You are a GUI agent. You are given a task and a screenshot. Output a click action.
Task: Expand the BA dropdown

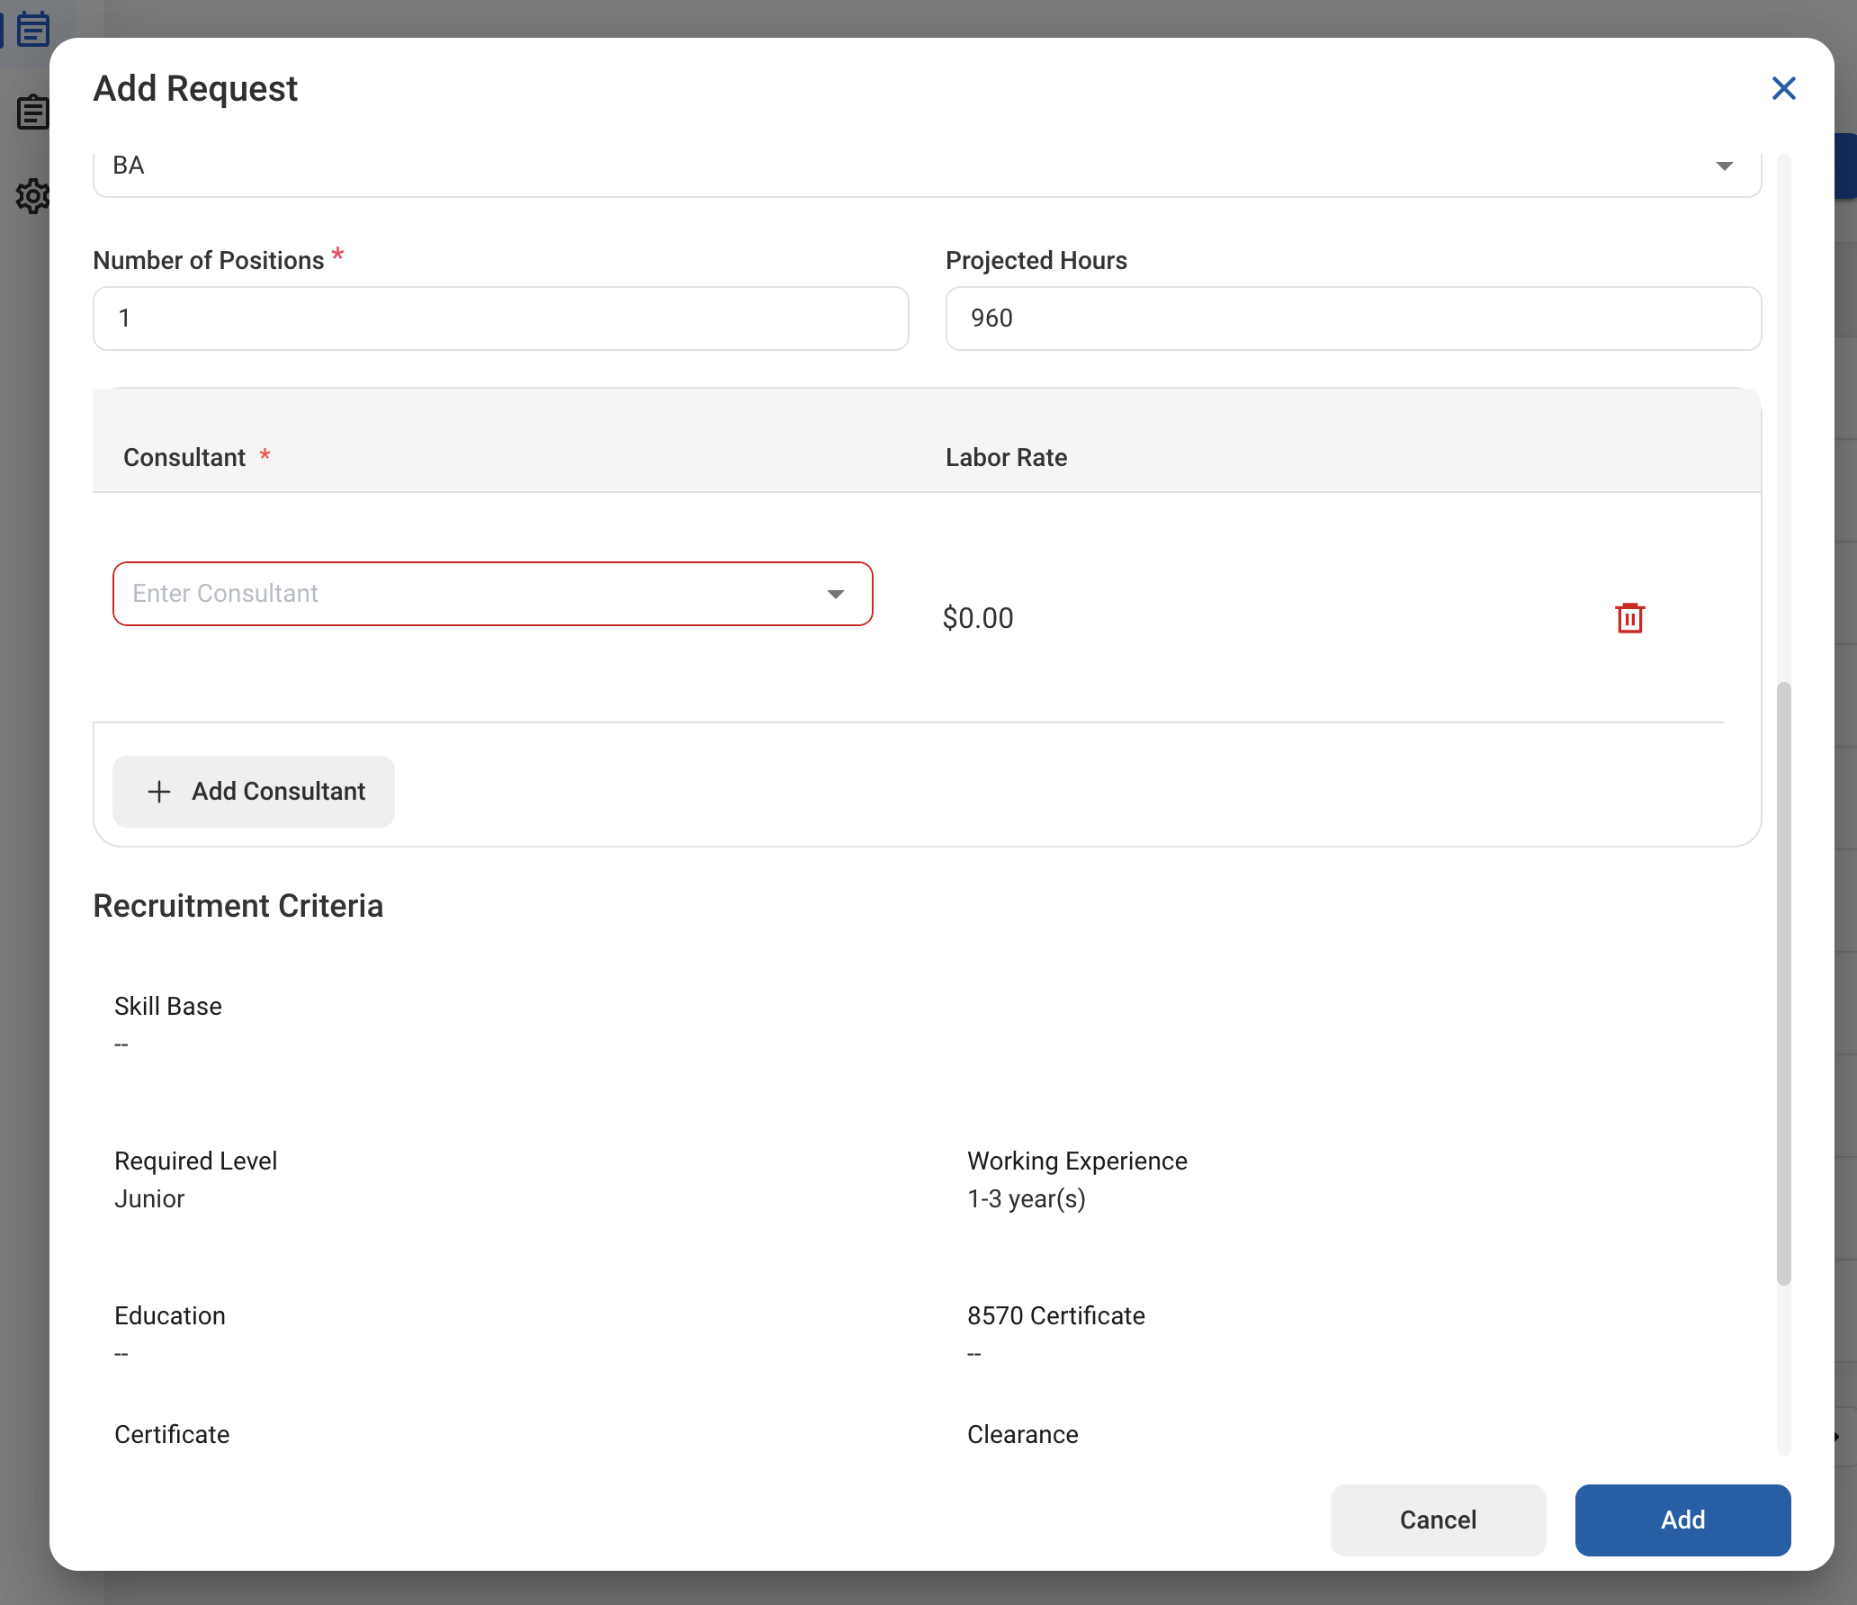927,166
